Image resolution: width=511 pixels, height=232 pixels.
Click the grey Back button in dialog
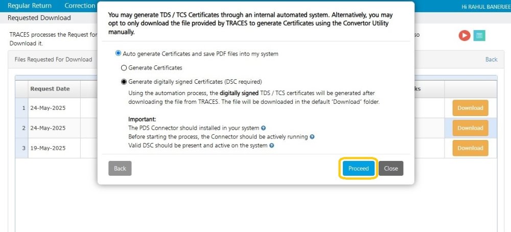coord(120,168)
